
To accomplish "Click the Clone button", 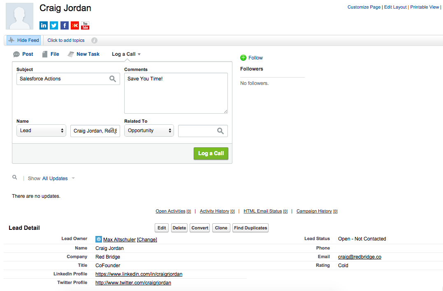I will (x=221, y=228).
